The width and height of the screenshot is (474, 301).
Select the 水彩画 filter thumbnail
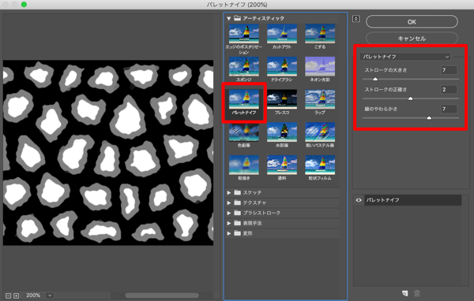tap(282, 132)
